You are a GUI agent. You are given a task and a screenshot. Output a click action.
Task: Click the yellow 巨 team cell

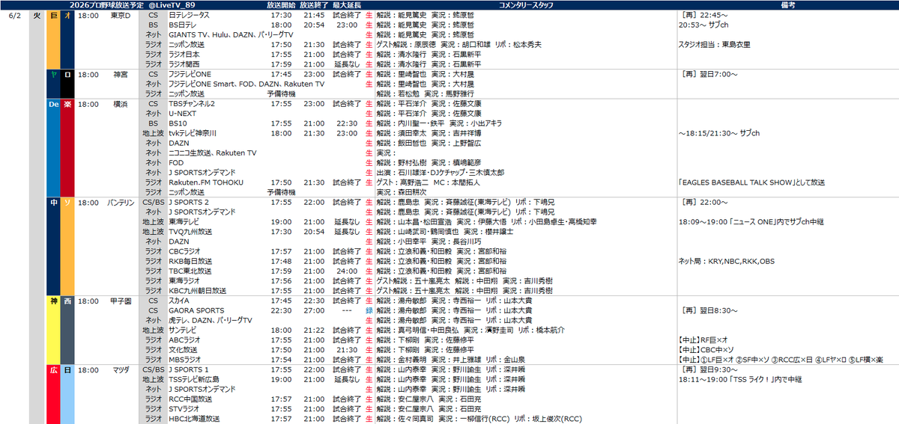coord(54,40)
